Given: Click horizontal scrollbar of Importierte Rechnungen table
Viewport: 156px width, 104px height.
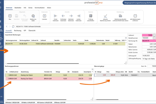Looking at the screenshot, I should [43, 63].
